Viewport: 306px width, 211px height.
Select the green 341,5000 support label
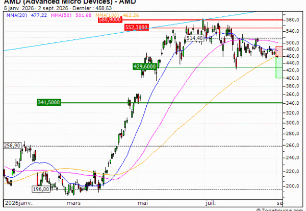click(49, 102)
